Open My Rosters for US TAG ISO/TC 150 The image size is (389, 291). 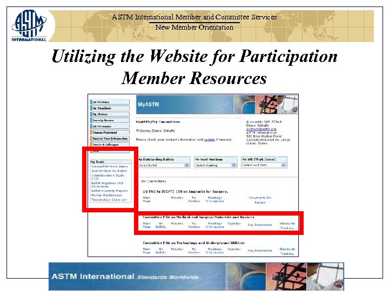[x=194, y=199]
